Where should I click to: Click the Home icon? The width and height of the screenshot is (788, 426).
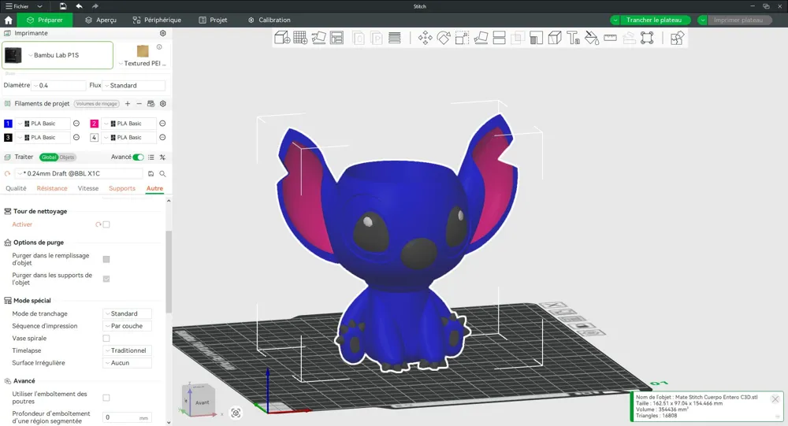point(9,20)
